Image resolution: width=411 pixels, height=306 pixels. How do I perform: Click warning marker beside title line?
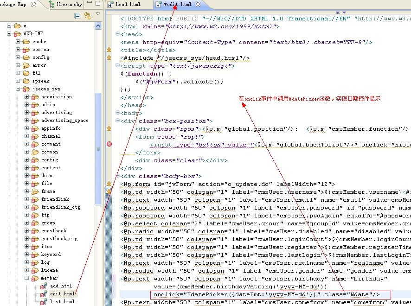pos(109,50)
